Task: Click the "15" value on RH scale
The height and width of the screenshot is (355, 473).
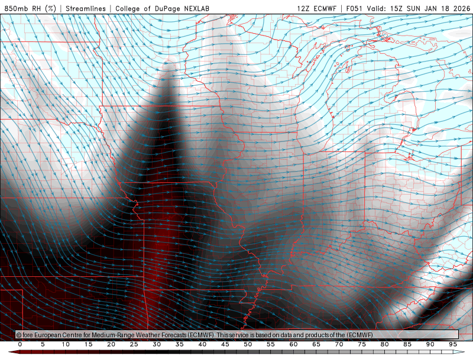Action: [x=88, y=344]
